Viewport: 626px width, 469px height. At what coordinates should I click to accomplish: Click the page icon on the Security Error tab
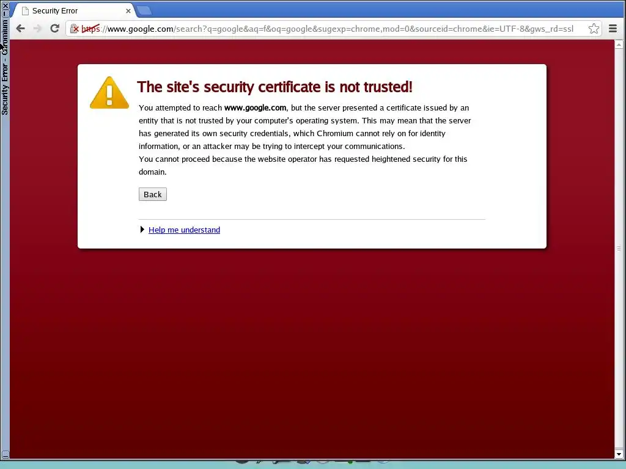25,11
